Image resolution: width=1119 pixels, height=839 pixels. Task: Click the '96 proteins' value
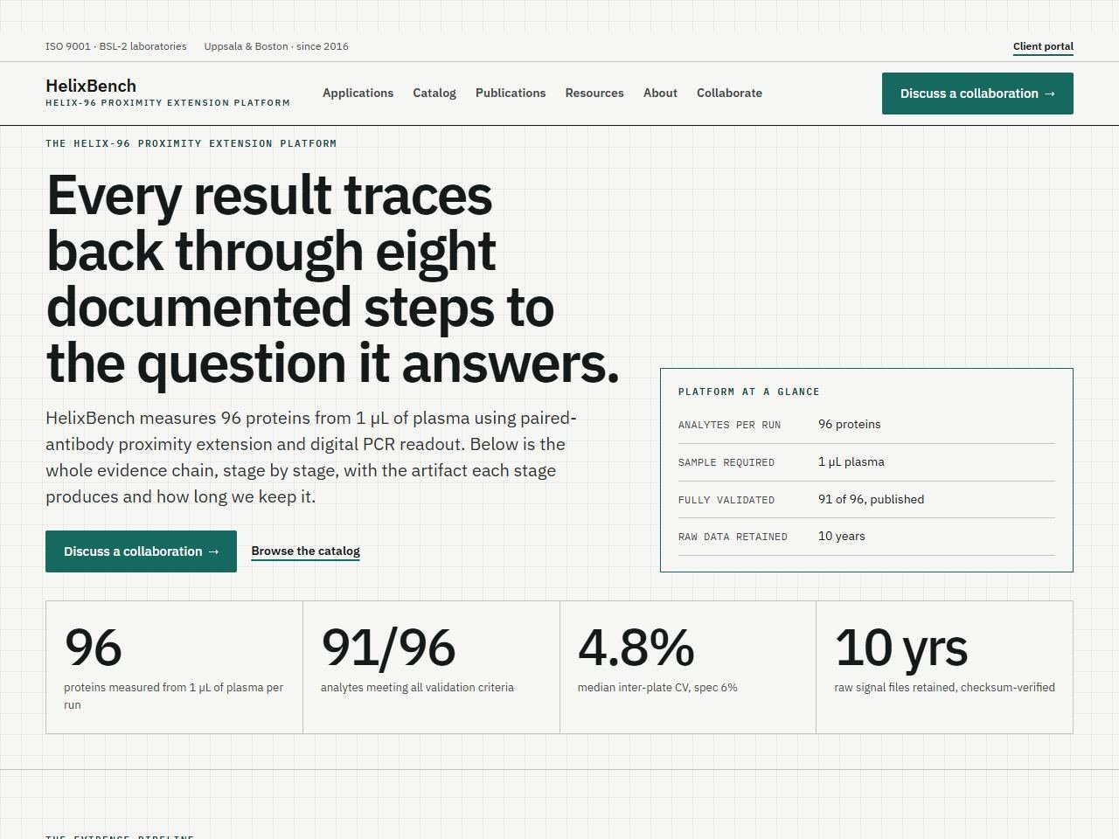849,424
